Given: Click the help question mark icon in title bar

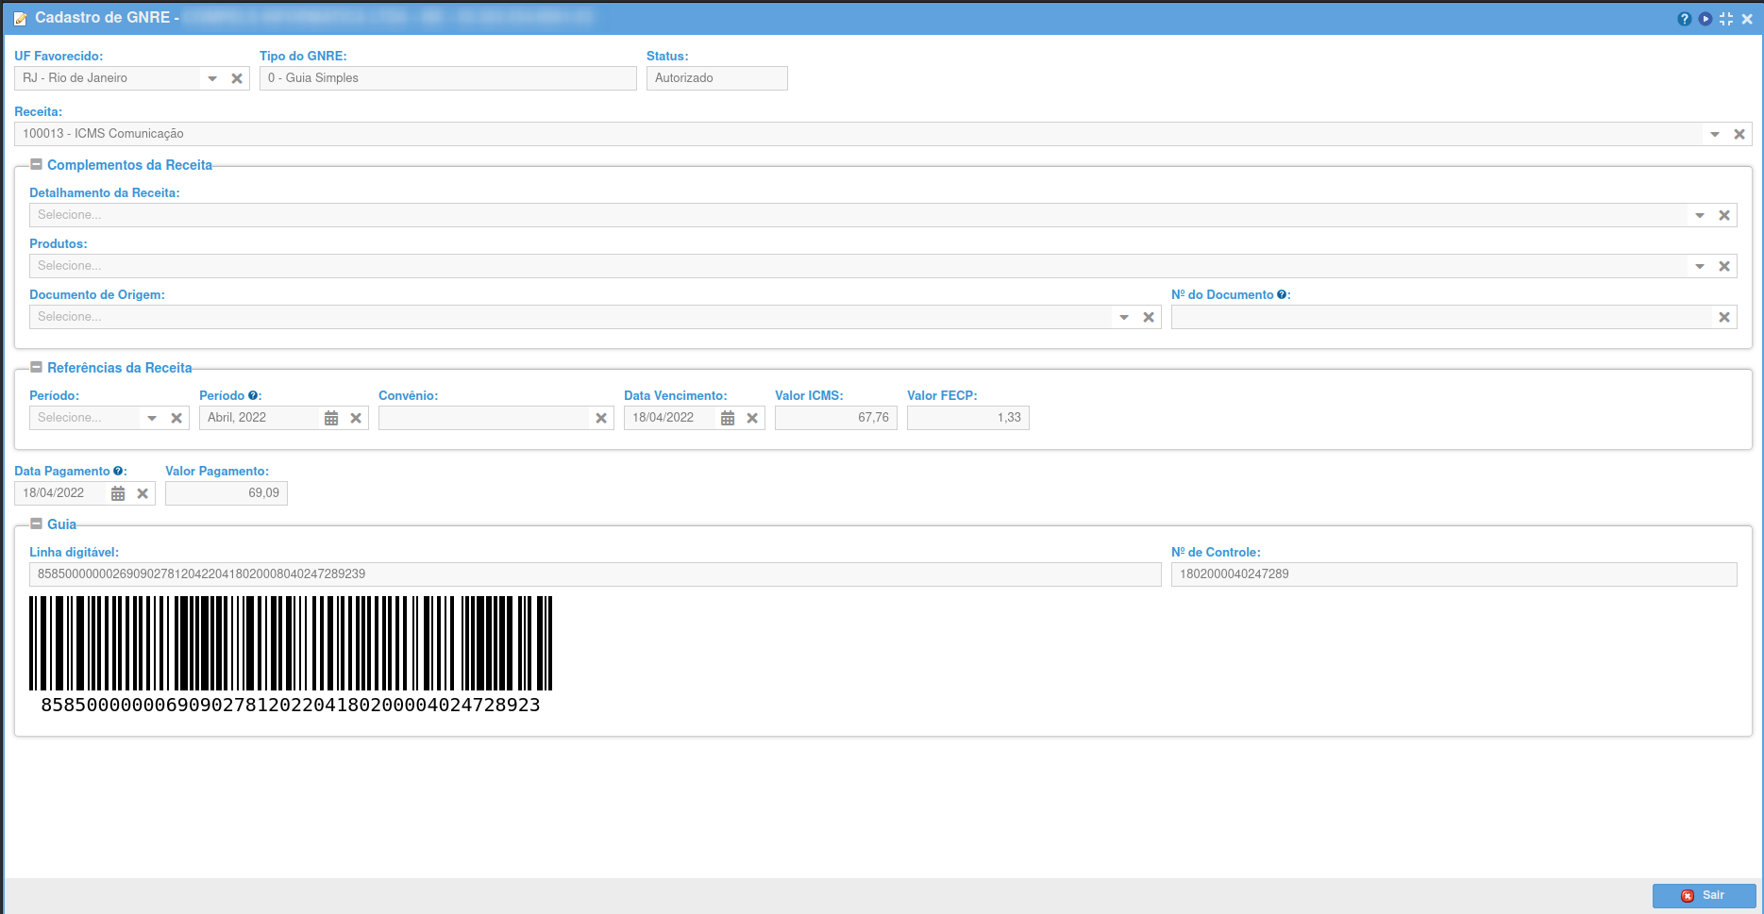Looking at the screenshot, I should tap(1685, 19).
